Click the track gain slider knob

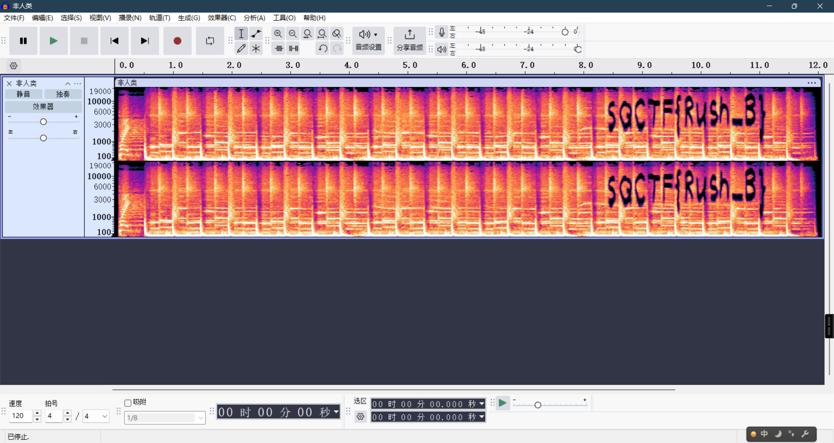click(x=43, y=122)
